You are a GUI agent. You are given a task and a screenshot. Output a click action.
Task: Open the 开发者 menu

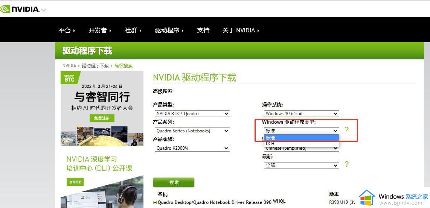(100, 30)
